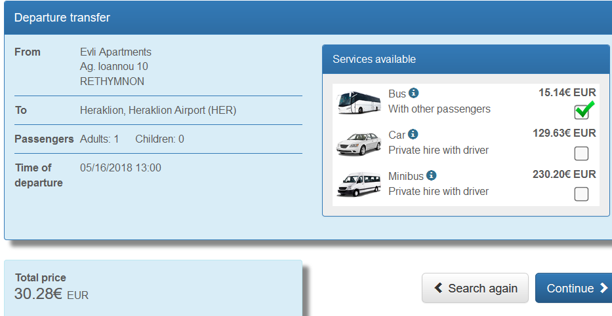Select the silver car image
Screen dimensions: 612x316
click(x=359, y=143)
